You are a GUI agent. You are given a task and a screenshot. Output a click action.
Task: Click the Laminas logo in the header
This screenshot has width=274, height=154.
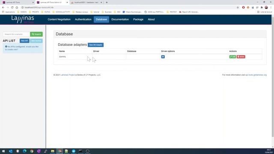tap(23, 19)
